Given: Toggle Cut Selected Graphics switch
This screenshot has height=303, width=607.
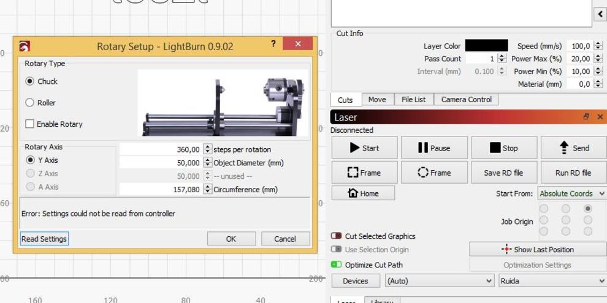Looking at the screenshot, I should pos(337,236).
